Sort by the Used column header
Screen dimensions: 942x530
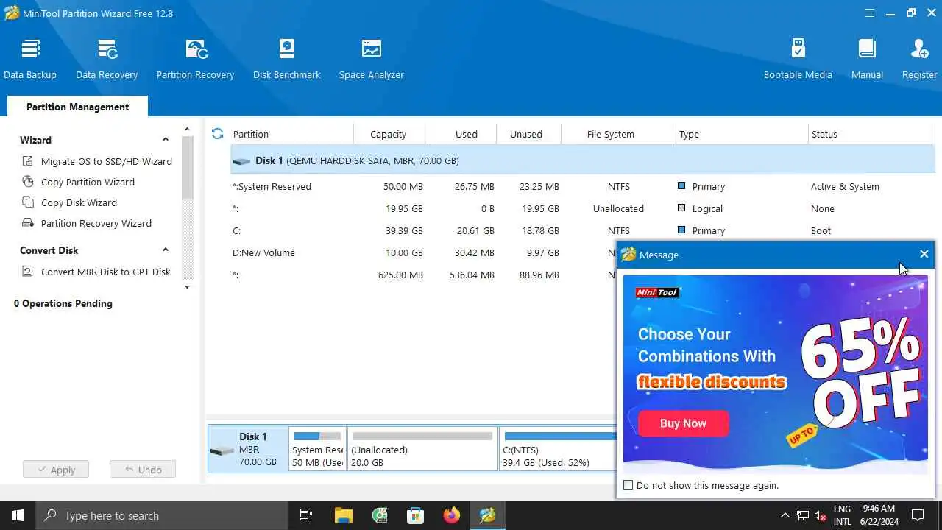[467, 134]
